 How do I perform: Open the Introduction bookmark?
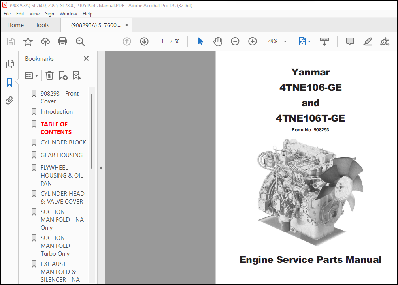57,112
